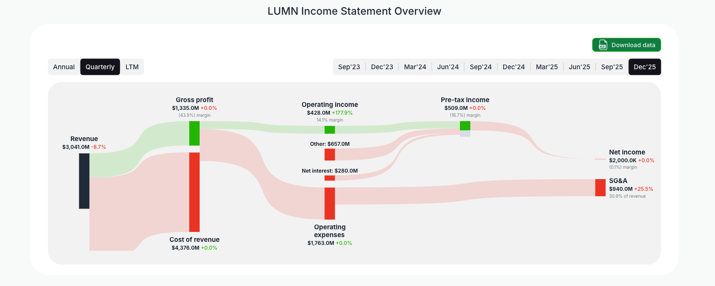Click the Revenue $3,041.0M value
The width and height of the screenshot is (715, 286).
click(x=76, y=147)
